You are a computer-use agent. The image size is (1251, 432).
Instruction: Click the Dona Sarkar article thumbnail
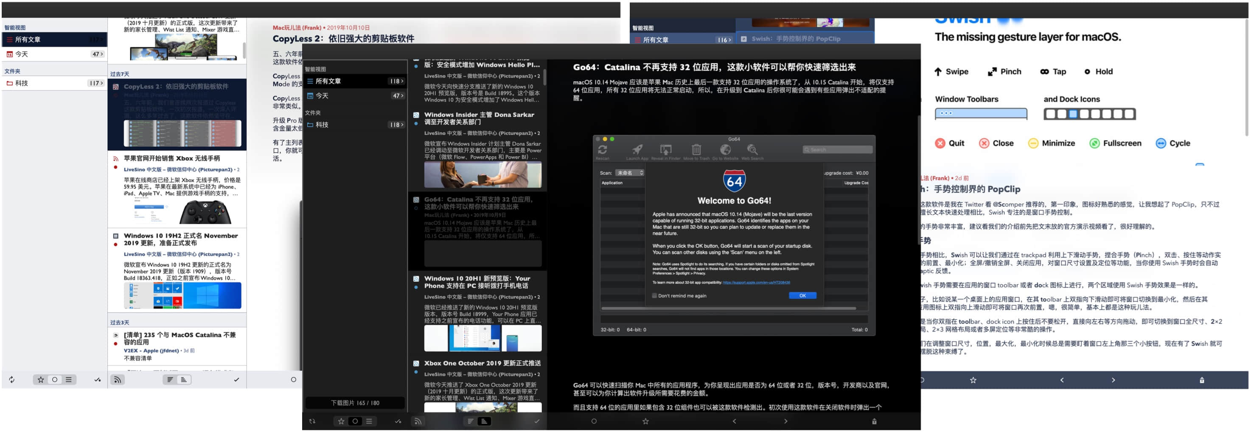click(483, 175)
